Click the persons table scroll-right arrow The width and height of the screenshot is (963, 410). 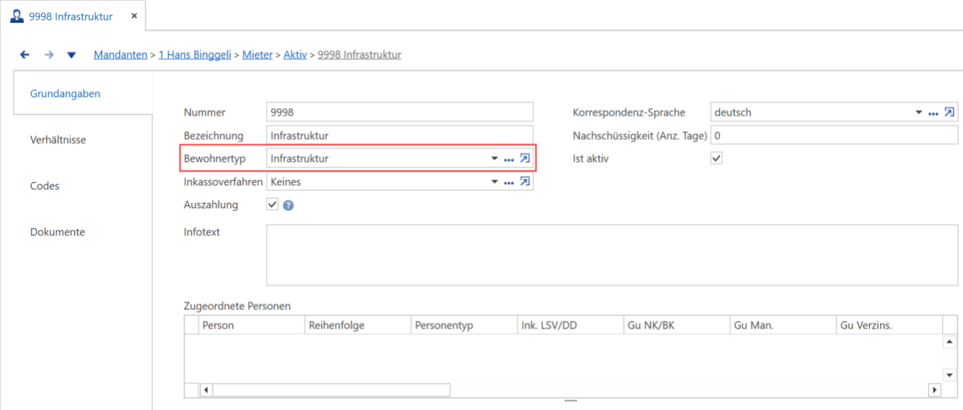click(935, 389)
